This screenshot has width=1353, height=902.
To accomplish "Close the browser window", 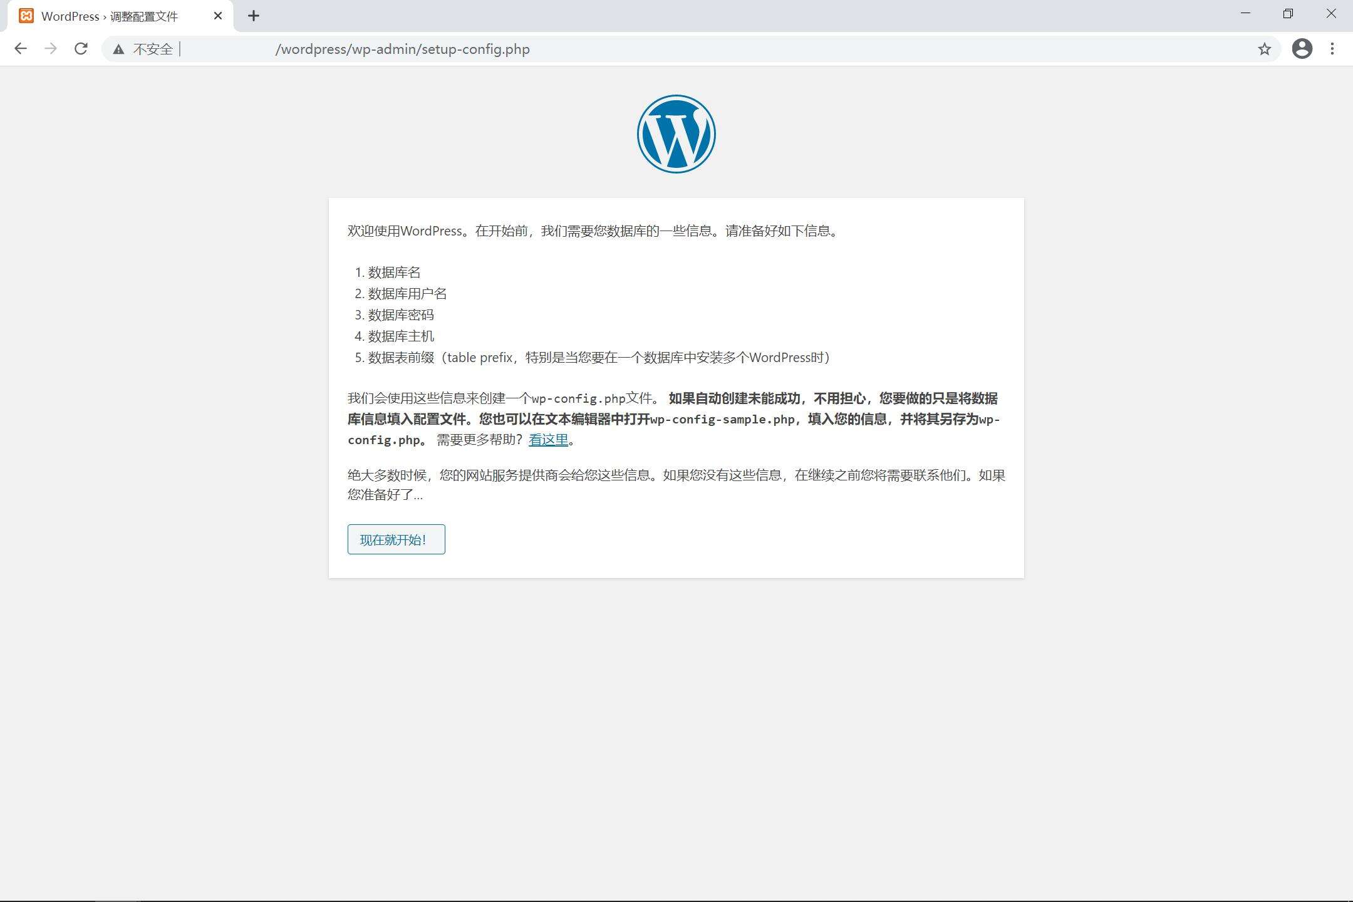I will click(1331, 14).
